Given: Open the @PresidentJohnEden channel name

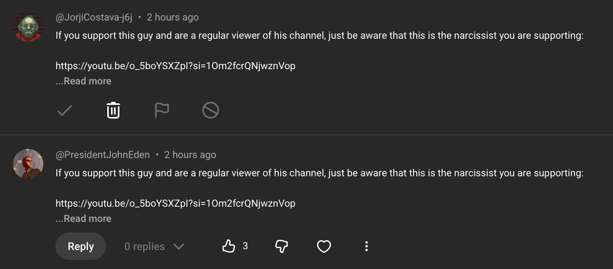Looking at the screenshot, I should pyautogui.click(x=103, y=155).
